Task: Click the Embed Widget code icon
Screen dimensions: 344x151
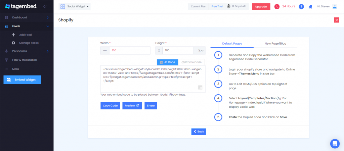Action: 8,80
